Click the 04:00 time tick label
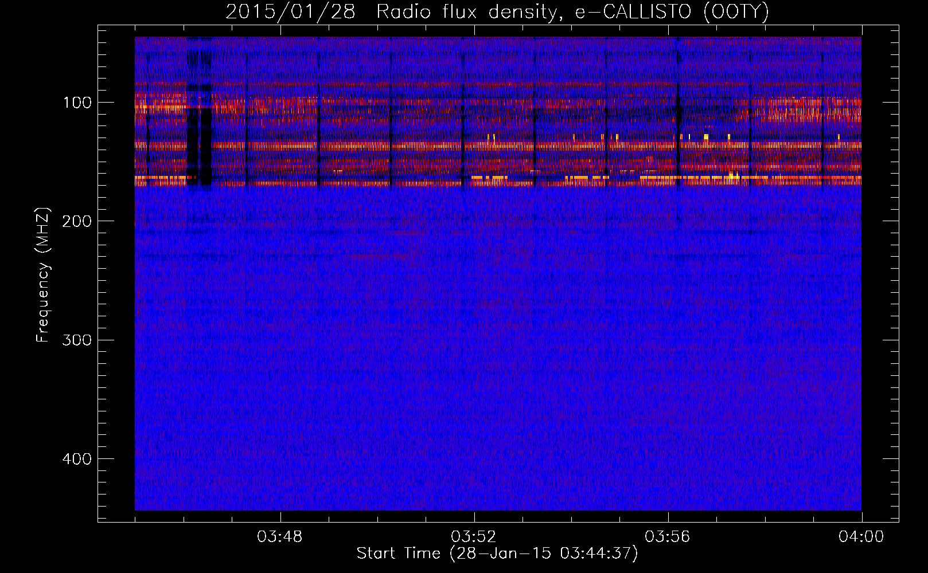 click(861, 537)
